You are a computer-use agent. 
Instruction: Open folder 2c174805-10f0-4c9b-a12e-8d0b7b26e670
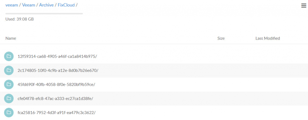pos(58,71)
